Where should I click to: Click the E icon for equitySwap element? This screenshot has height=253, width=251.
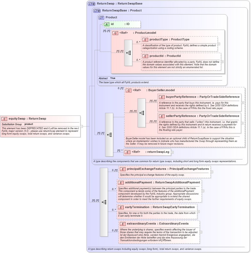[x=4, y=119]
